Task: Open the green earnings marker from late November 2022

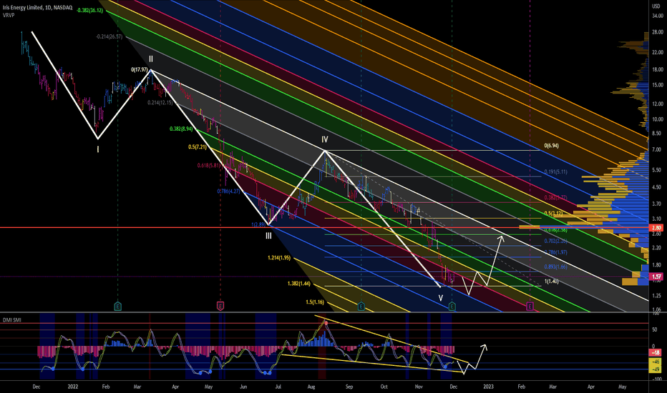Action: (452, 306)
